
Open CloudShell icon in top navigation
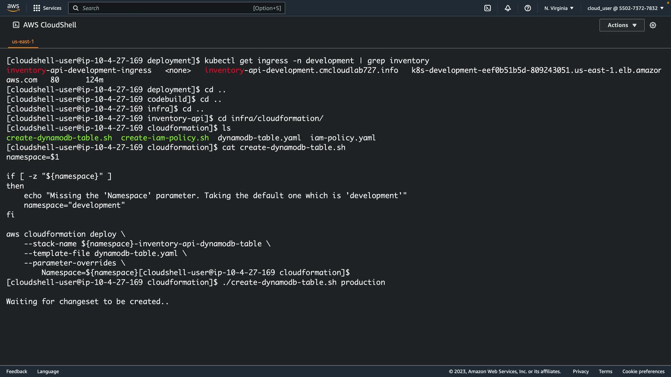pos(488,8)
